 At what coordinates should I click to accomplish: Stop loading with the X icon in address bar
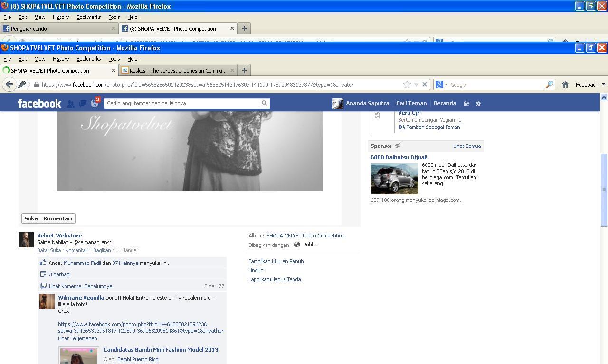pos(425,84)
